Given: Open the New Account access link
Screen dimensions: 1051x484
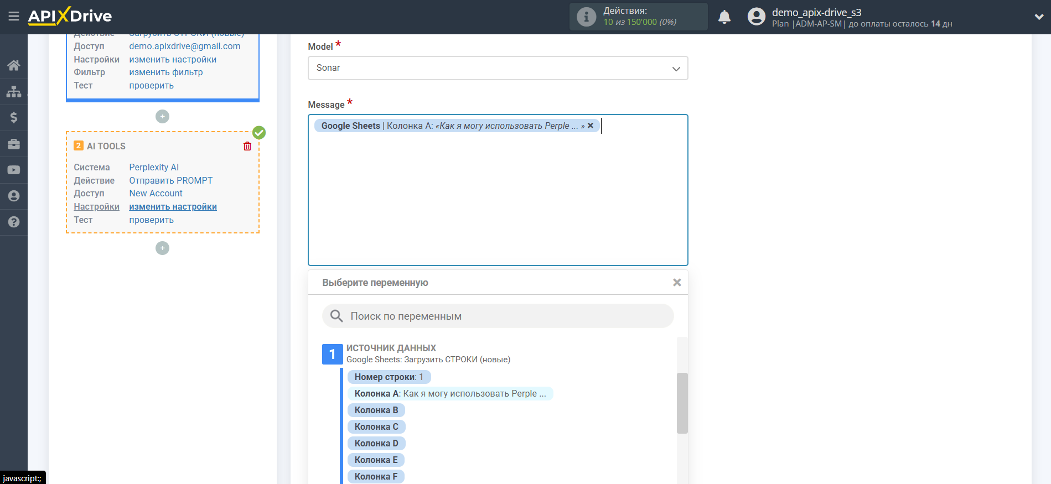Looking at the screenshot, I should point(156,194).
